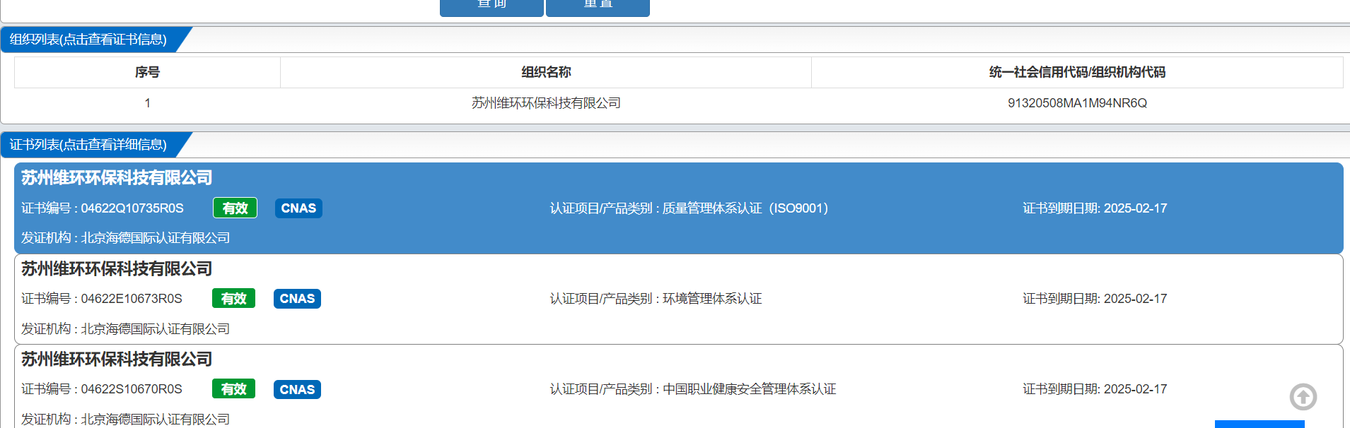1350x428 pixels.
Task: Click 发证机构 line of the ISO9001 certificate
Action: (126, 238)
